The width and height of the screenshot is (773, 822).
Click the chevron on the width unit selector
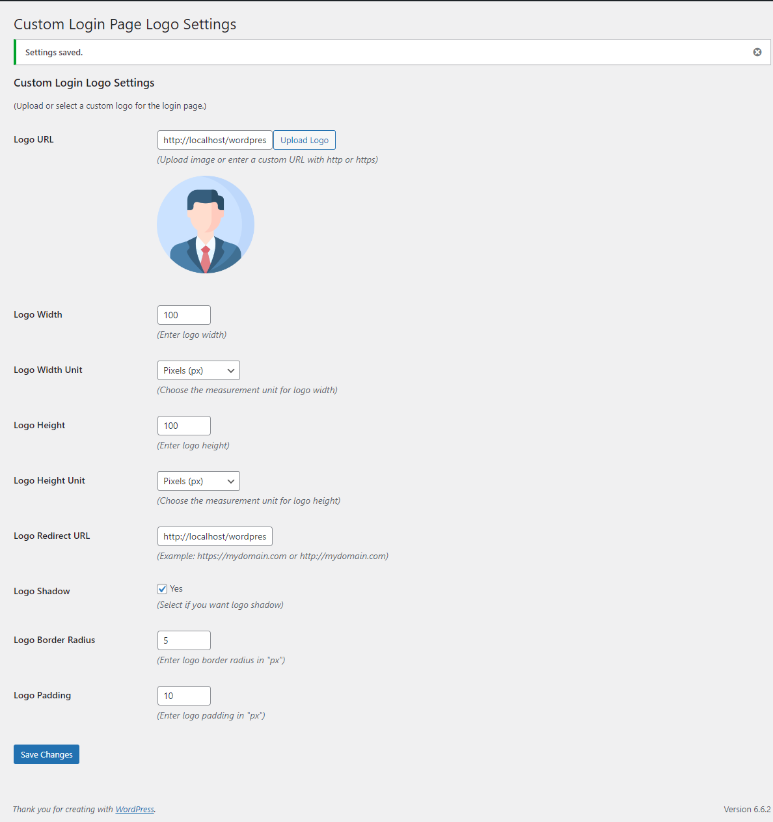[232, 370]
